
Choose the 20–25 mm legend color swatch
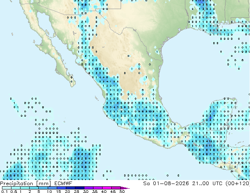(70, 188)
